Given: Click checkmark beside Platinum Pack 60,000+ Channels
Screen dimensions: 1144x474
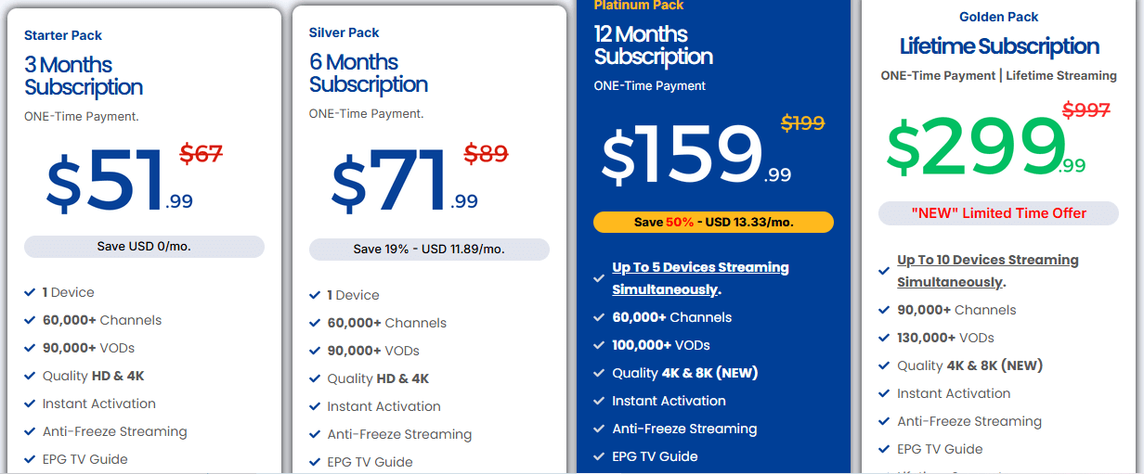Looking at the screenshot, I should tap(600, 317).
